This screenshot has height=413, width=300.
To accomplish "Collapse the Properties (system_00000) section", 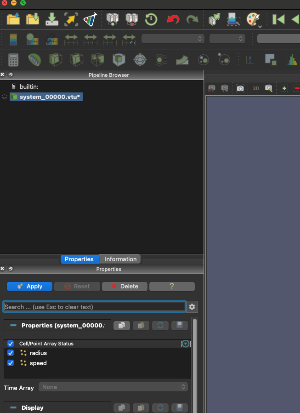I will coord(13,325).
